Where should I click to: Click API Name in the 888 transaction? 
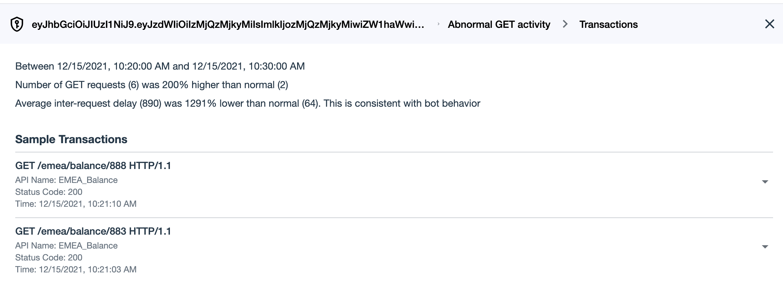[x=66, y=180]
